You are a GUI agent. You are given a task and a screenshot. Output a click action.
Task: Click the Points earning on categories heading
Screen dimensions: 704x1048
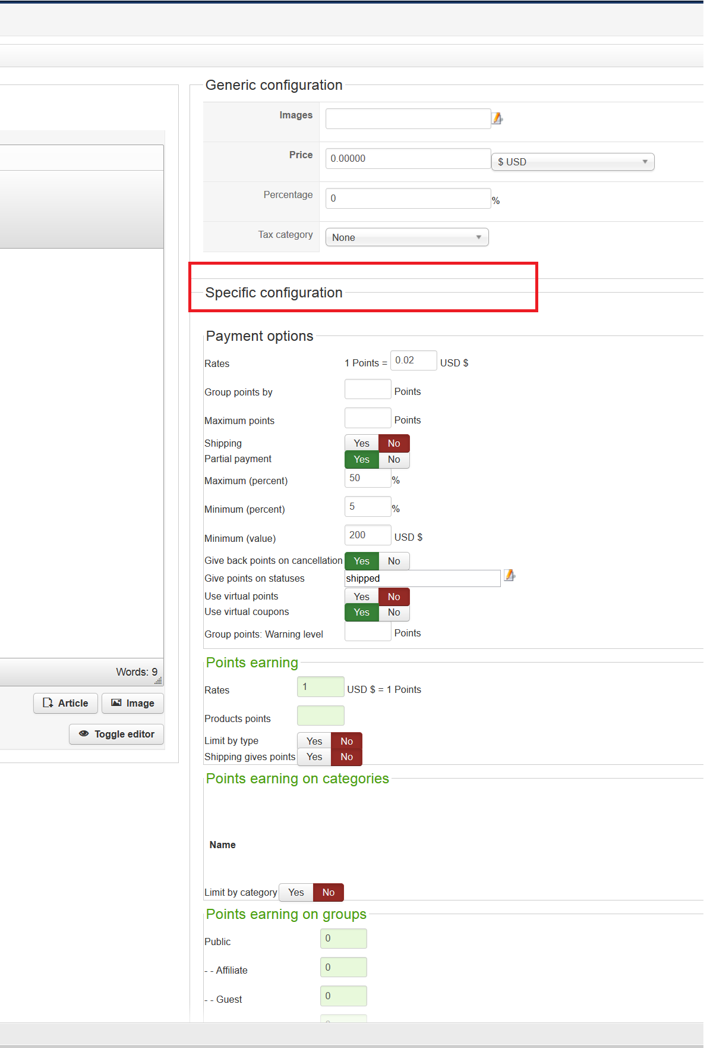click(x=298, y=779)
